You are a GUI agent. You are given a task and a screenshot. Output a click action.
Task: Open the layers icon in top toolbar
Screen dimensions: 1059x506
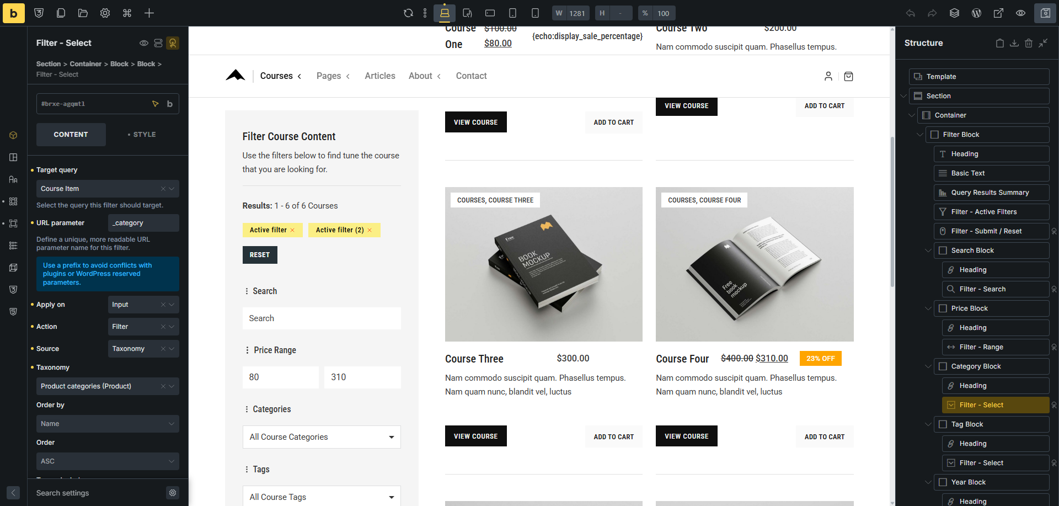click(x=954, y=13)
